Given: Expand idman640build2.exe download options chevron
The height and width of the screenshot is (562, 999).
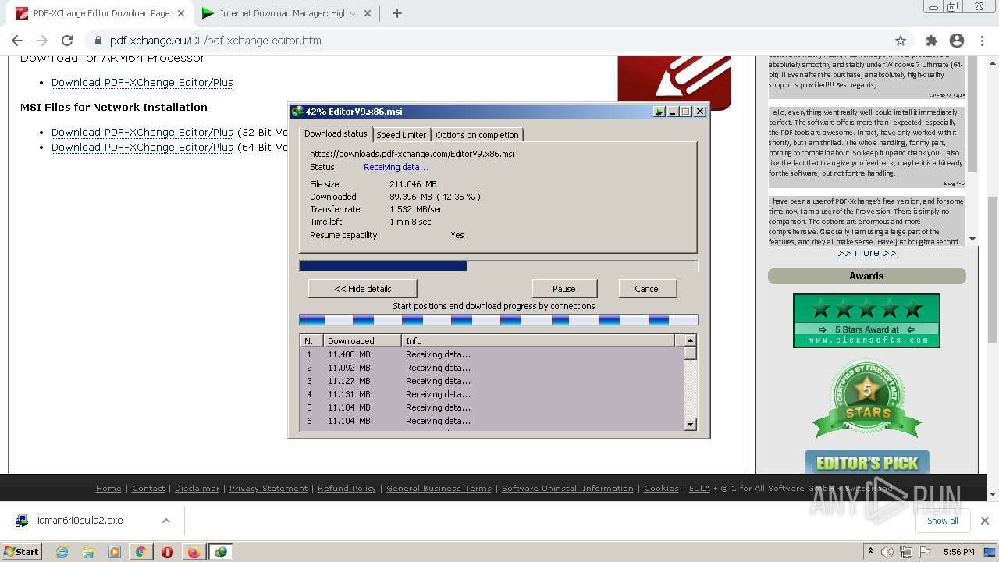Looking at the screenshot, I should (x=165, y=521).
